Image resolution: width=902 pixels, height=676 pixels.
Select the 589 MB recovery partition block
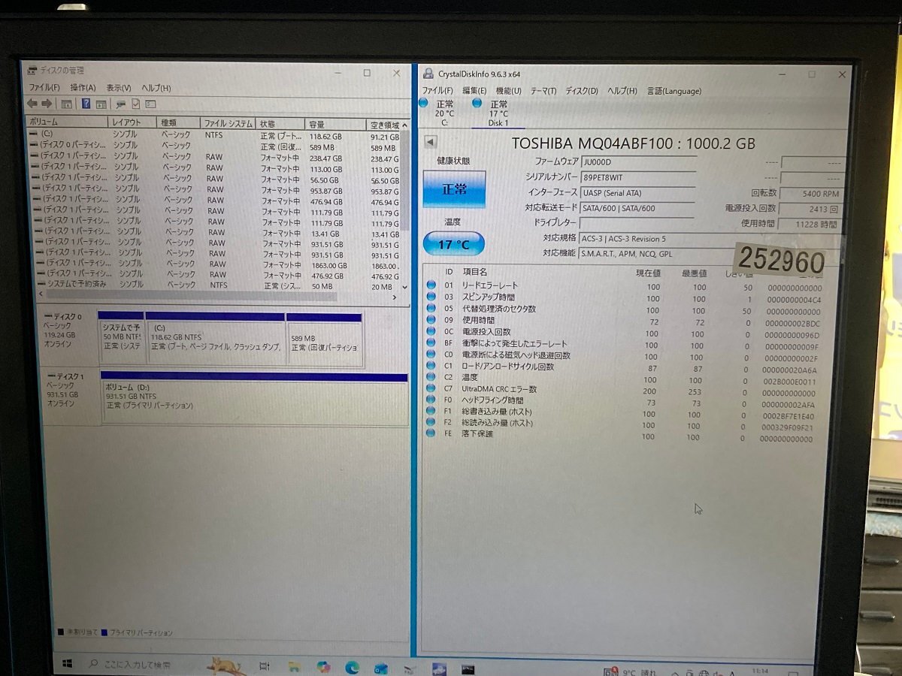point(325,339)
